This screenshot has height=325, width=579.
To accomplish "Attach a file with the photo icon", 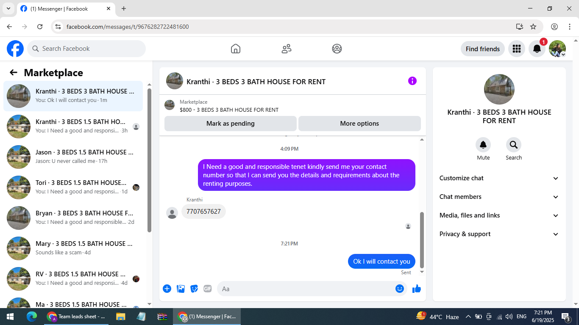I will tap(181, 289).
